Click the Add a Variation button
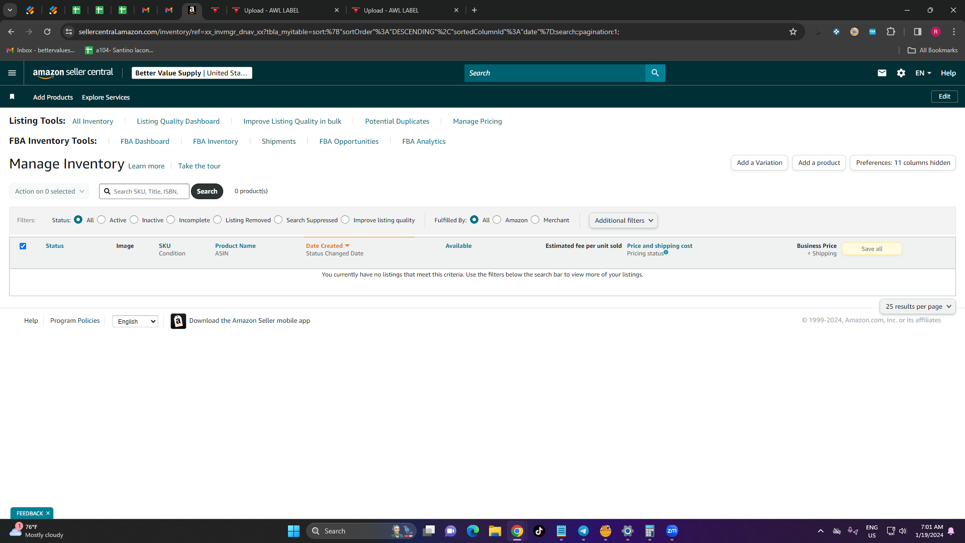965x543 pixels. (759, 162)
